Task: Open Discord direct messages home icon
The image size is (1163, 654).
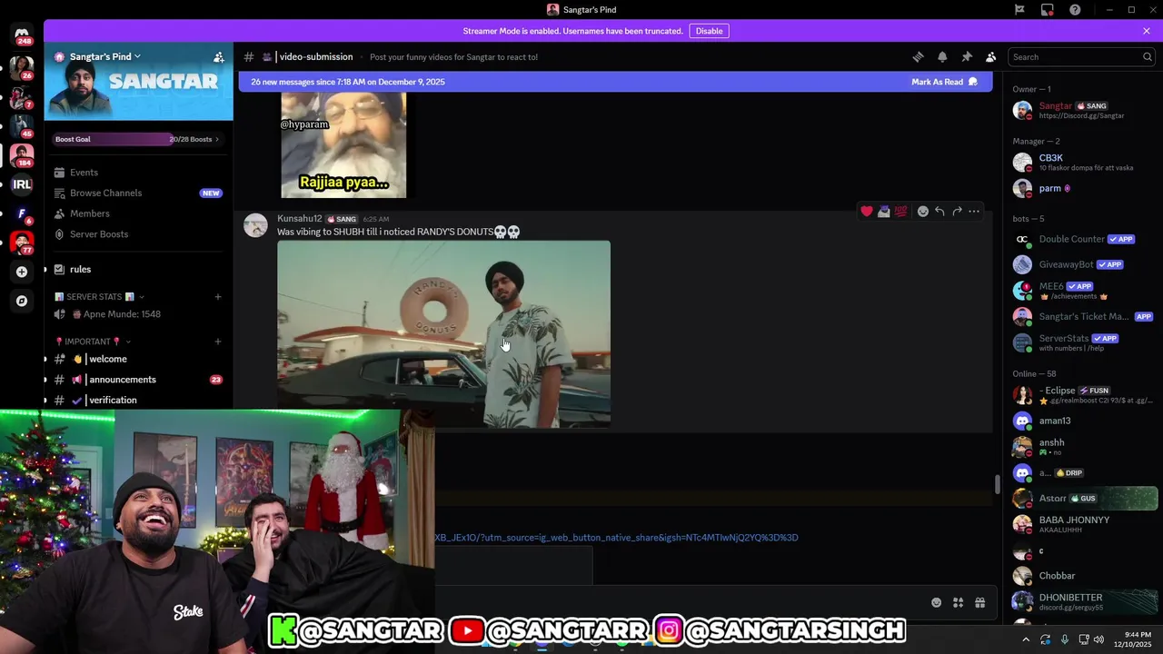Action: tap(22, 34)
